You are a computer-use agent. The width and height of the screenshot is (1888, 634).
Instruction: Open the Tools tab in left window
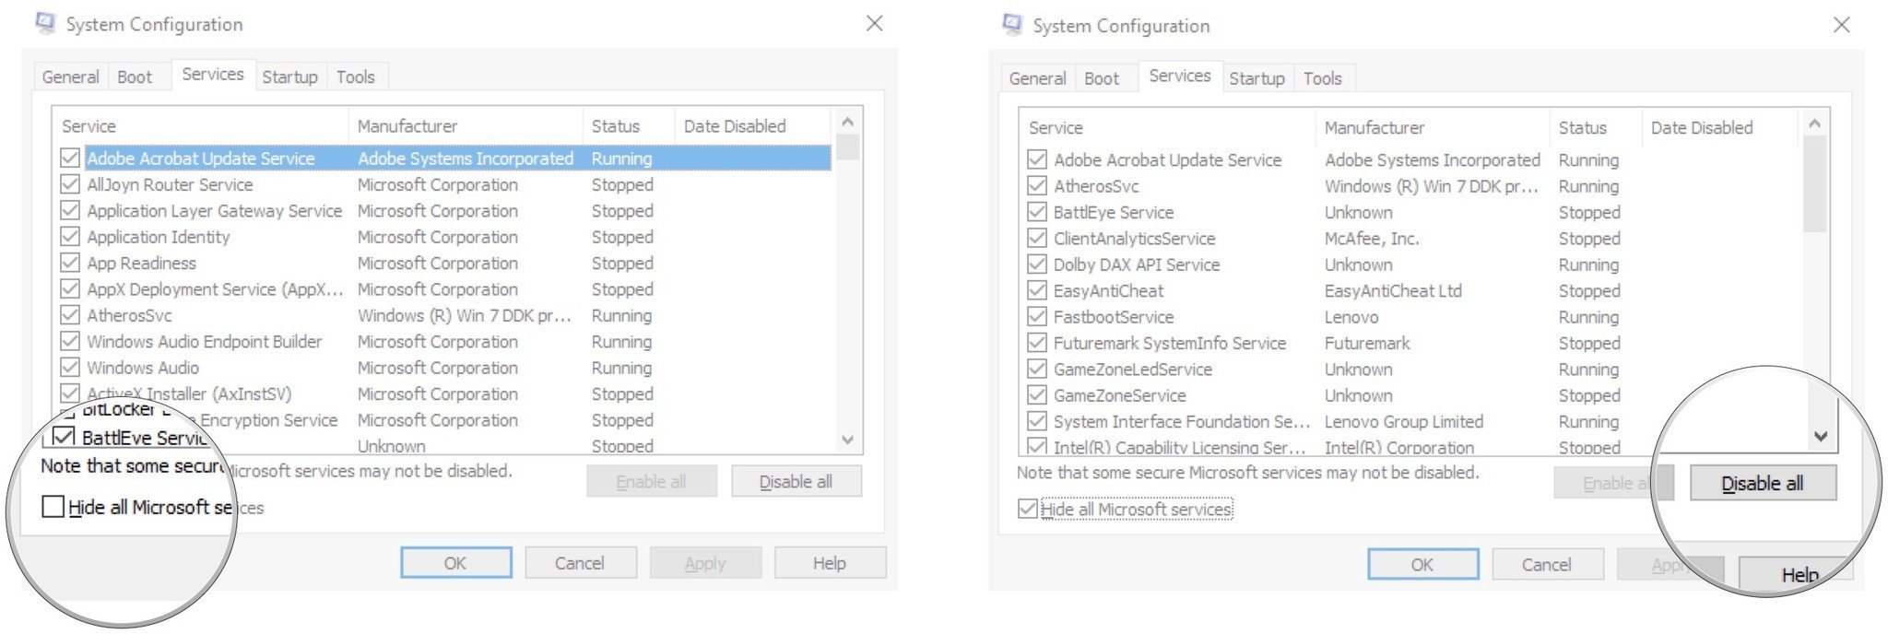click(x=356, y=76)
